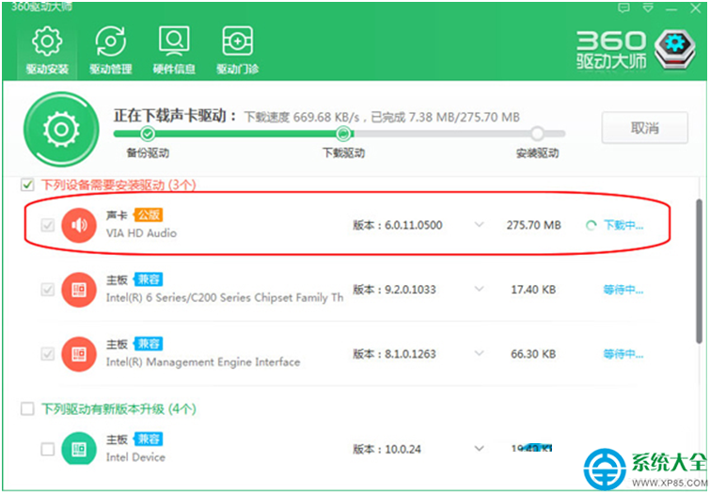Click the Intel(R) 6 Series/C200 chipset name
The image size is (710, 493).
225,297
